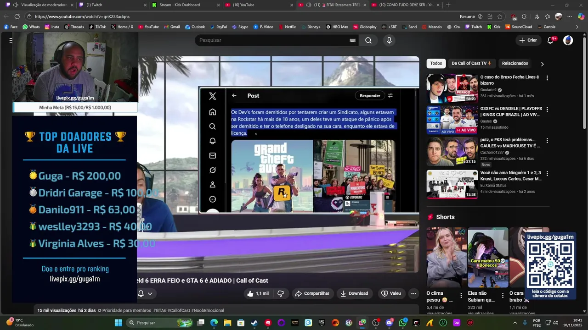Open the 'Você não ama Ninguém' video thumbnail
The height and width of the screenshot is (330, 588).
tap(452, 184)
